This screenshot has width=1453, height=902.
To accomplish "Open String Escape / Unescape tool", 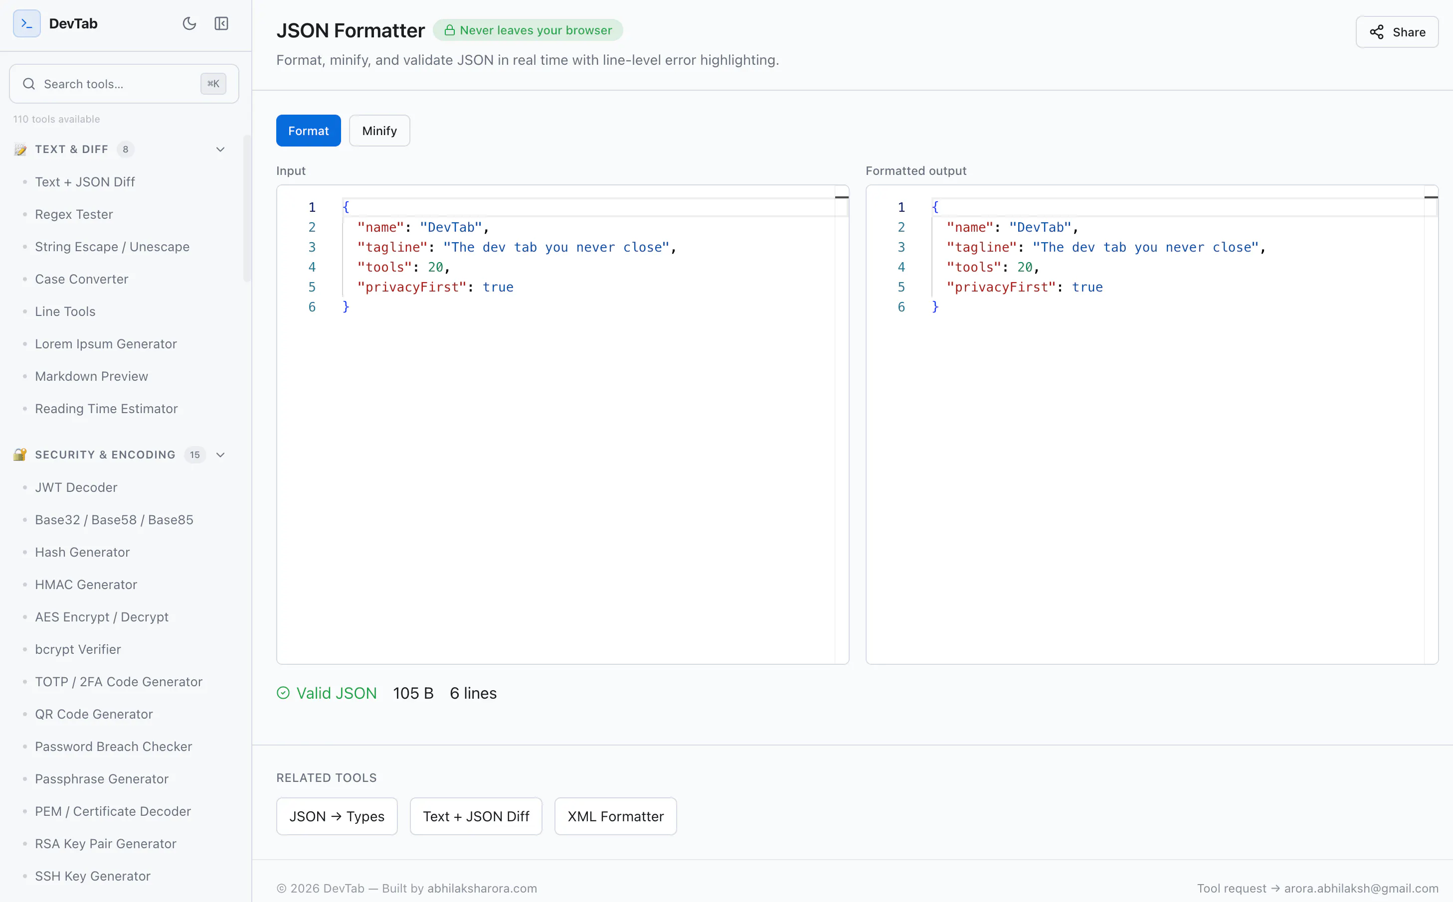I will tap(112, 246).
